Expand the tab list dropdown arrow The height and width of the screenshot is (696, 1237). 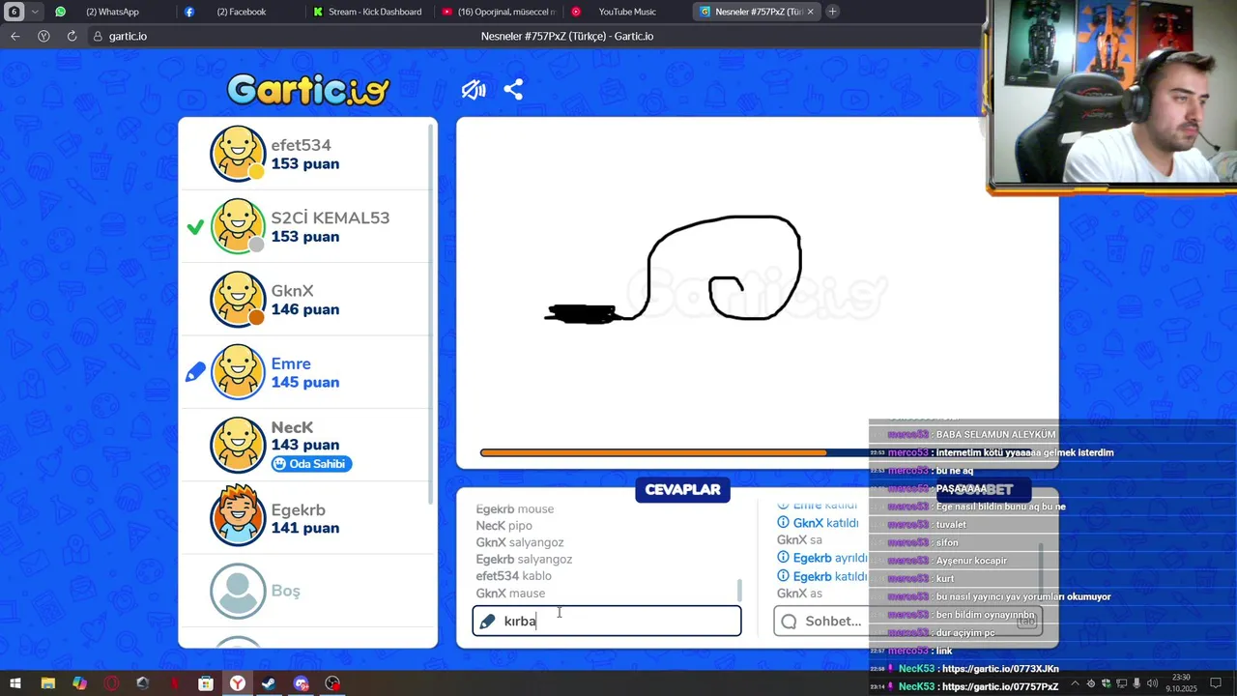tap(36, 12)
